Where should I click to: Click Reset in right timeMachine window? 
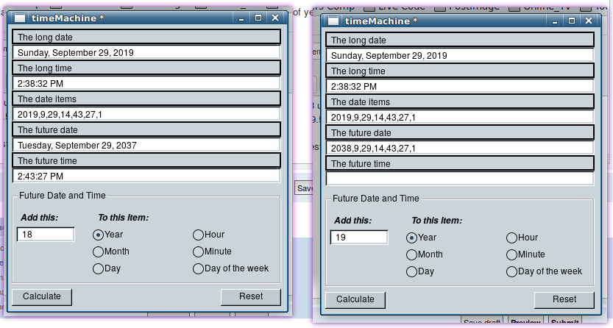point(564,300)
